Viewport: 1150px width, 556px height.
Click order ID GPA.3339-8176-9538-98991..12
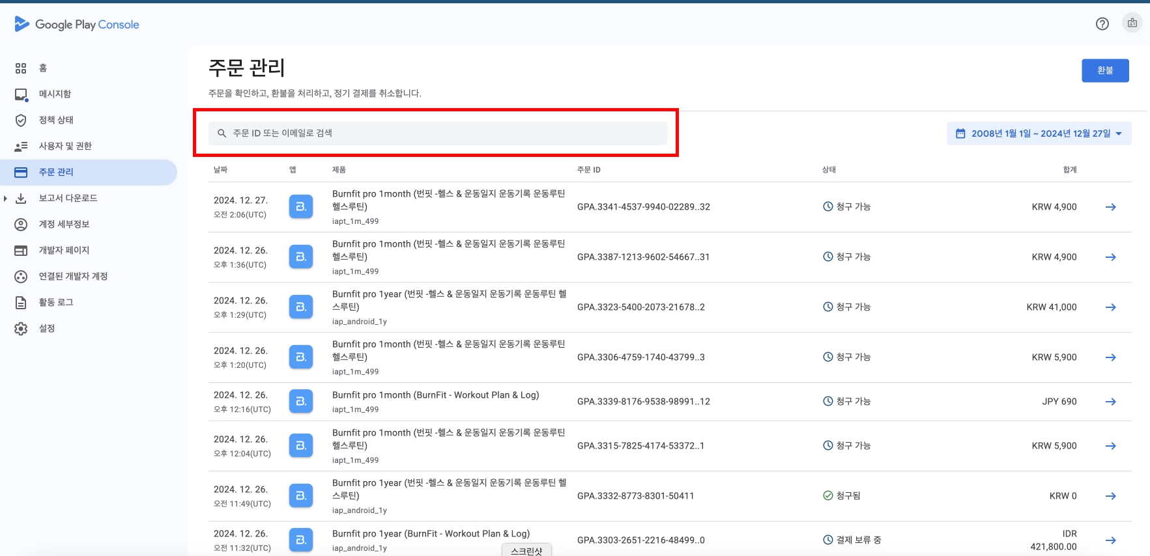644,402
